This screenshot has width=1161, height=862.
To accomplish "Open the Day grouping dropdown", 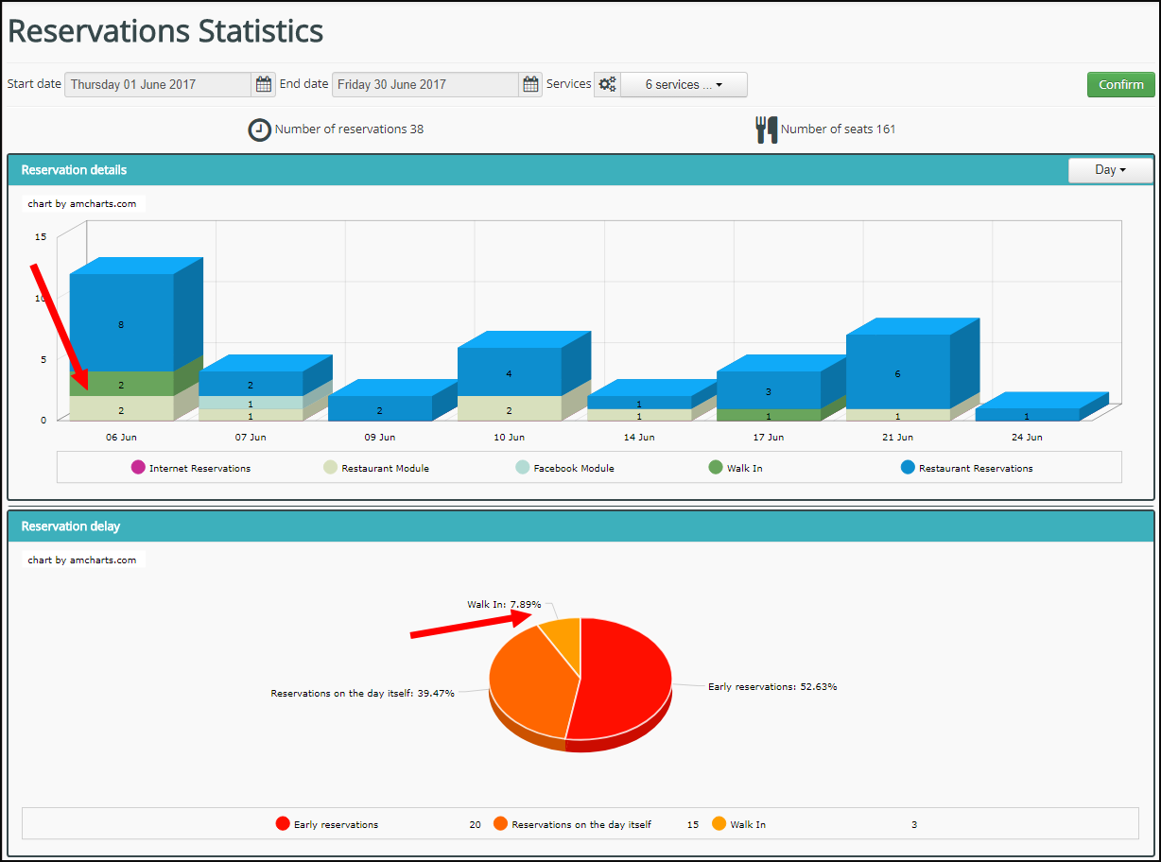I will click(x=1110, y=170).
